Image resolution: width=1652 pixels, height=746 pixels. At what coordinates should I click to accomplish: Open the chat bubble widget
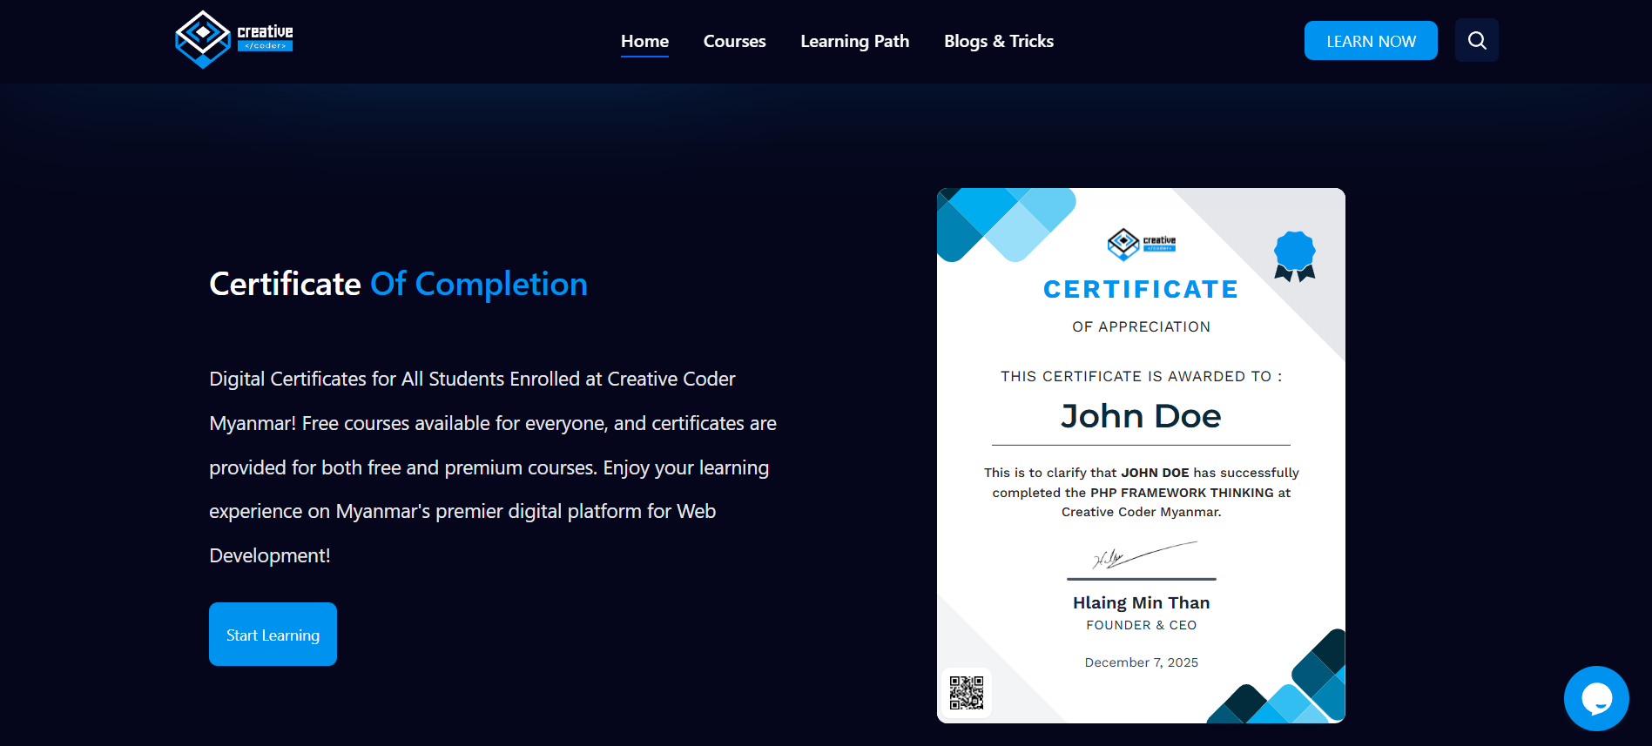pyautogui.click(x=1595, y=698)
